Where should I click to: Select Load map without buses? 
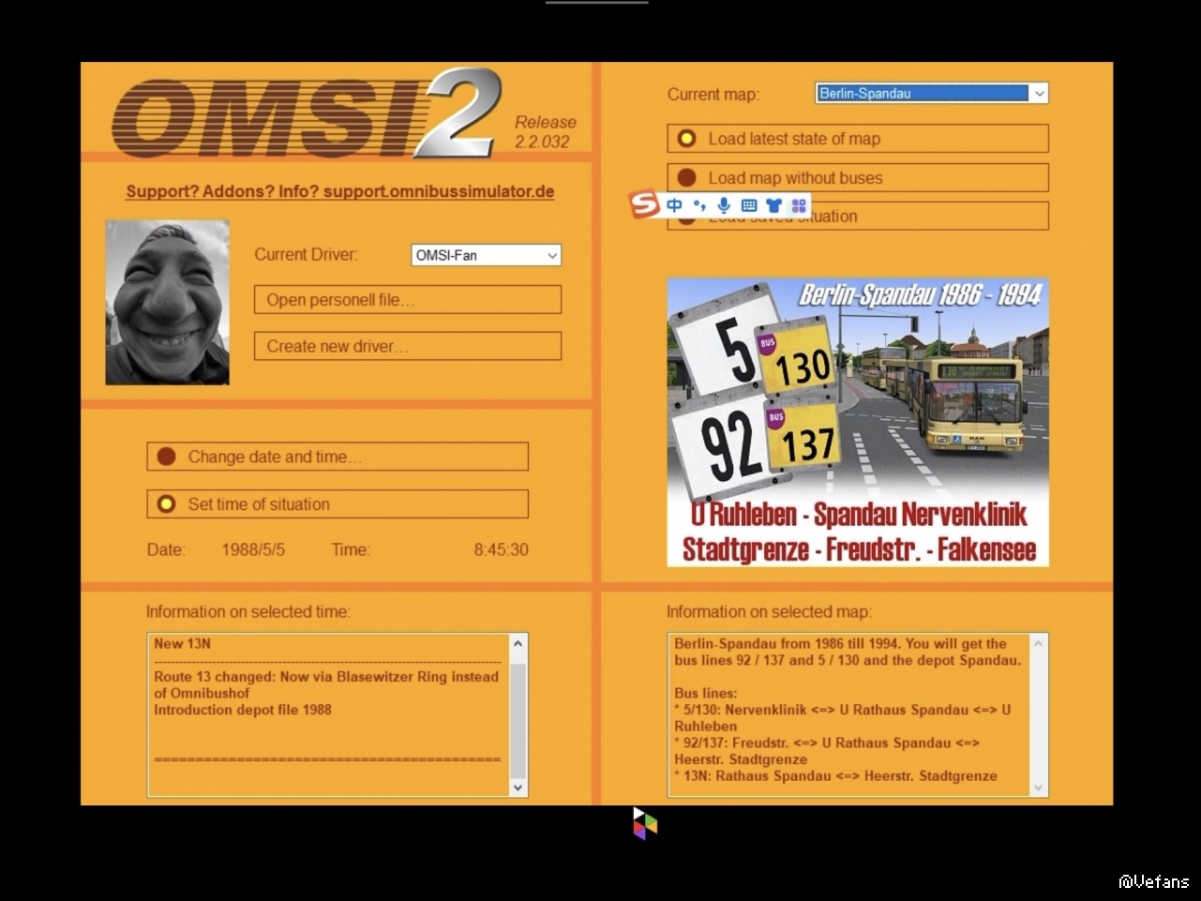[x=858, y=178]
